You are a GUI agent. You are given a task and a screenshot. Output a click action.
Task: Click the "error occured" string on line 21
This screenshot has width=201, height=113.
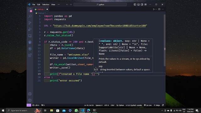69,81
